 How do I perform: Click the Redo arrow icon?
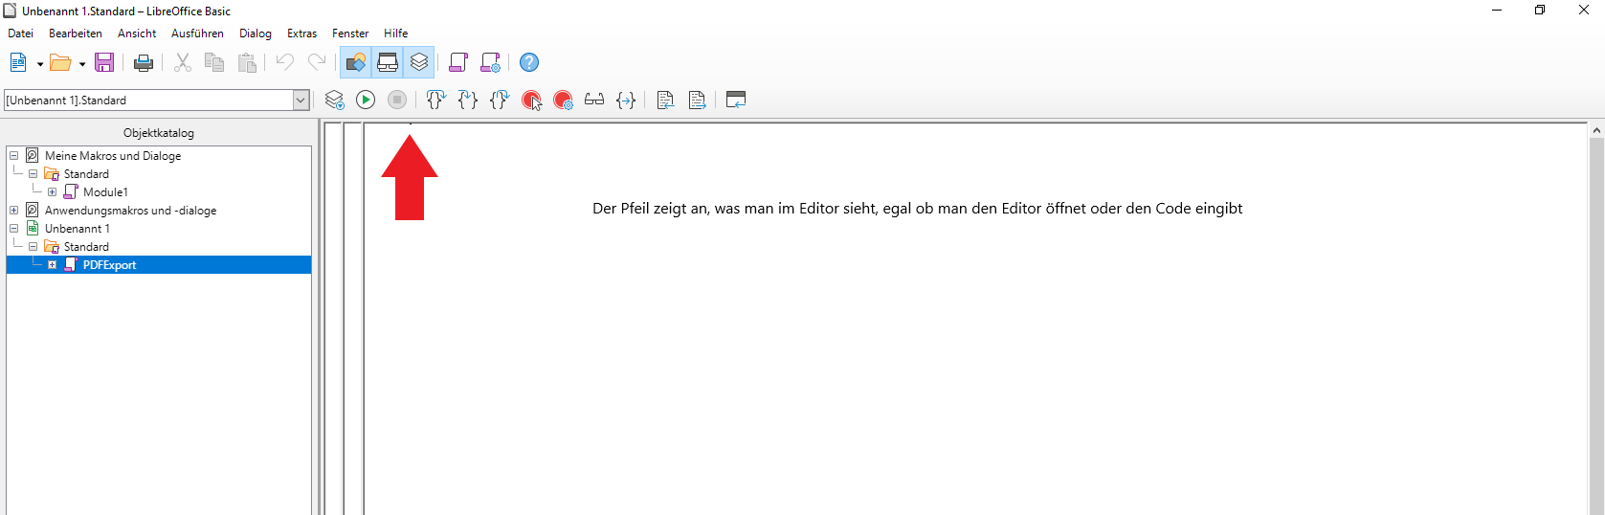[x=317, y=63]
